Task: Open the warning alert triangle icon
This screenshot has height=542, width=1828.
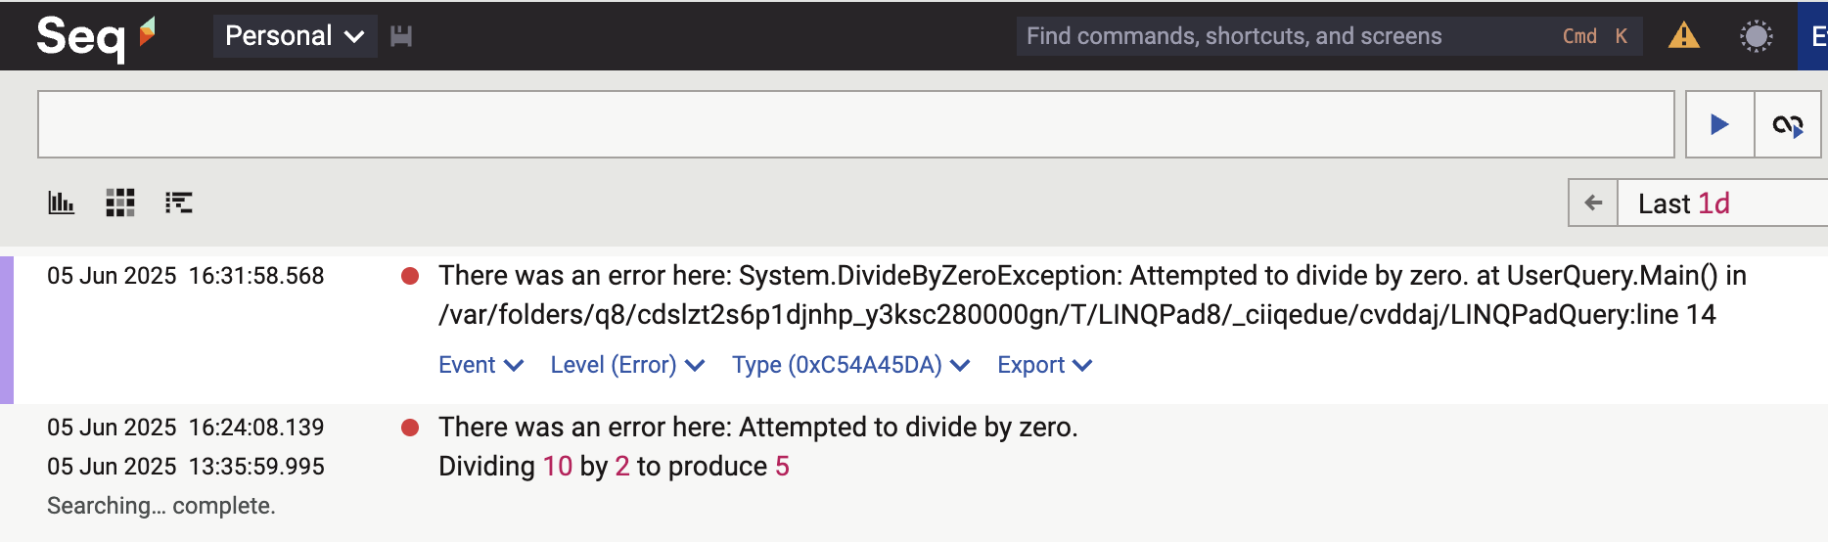Action: point(1683,36)
